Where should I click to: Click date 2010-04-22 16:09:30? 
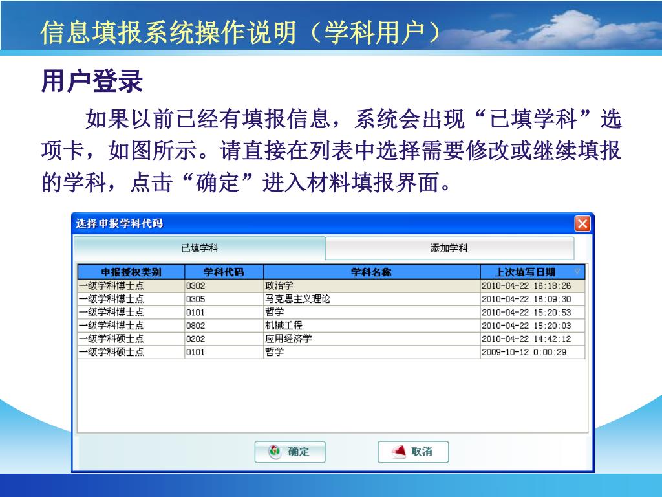[x=526, y=299]
